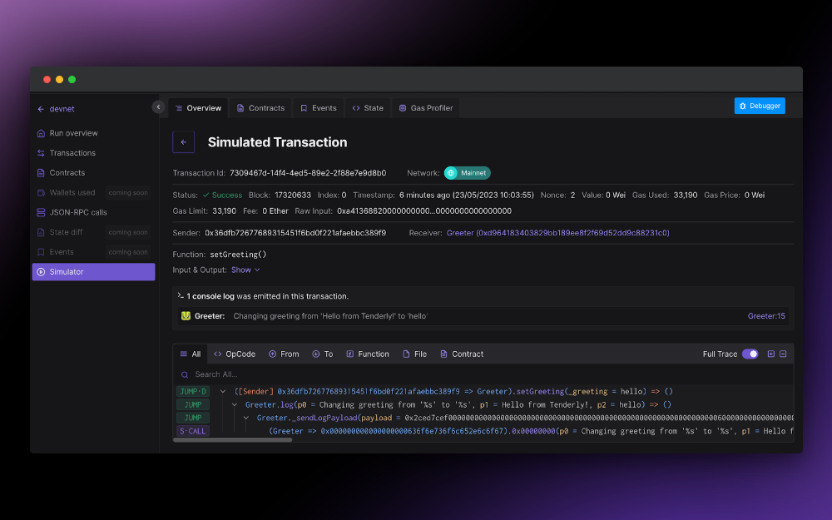Image resolution: width=832 pixels, height=520 pixels.
Task: Collapse all trace rows minus icon
Action: [x=783, y=354]
